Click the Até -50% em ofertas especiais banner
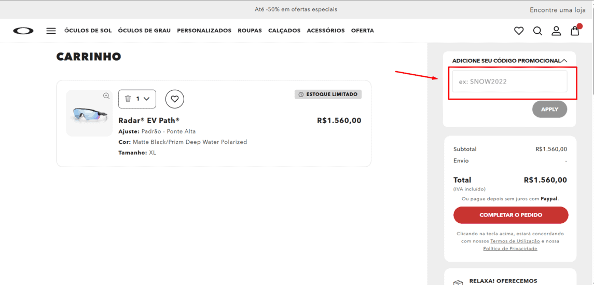This screenshot has width=594, height=285. [x=296, y=9]
